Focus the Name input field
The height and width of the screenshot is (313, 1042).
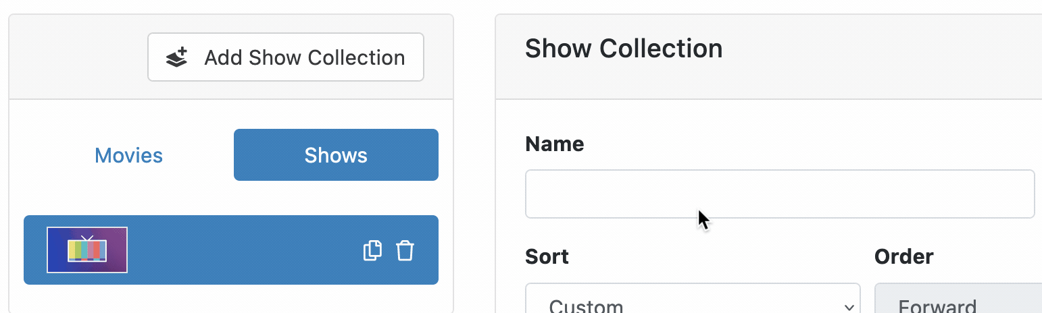pyautogui.click(x=780, y=194)
